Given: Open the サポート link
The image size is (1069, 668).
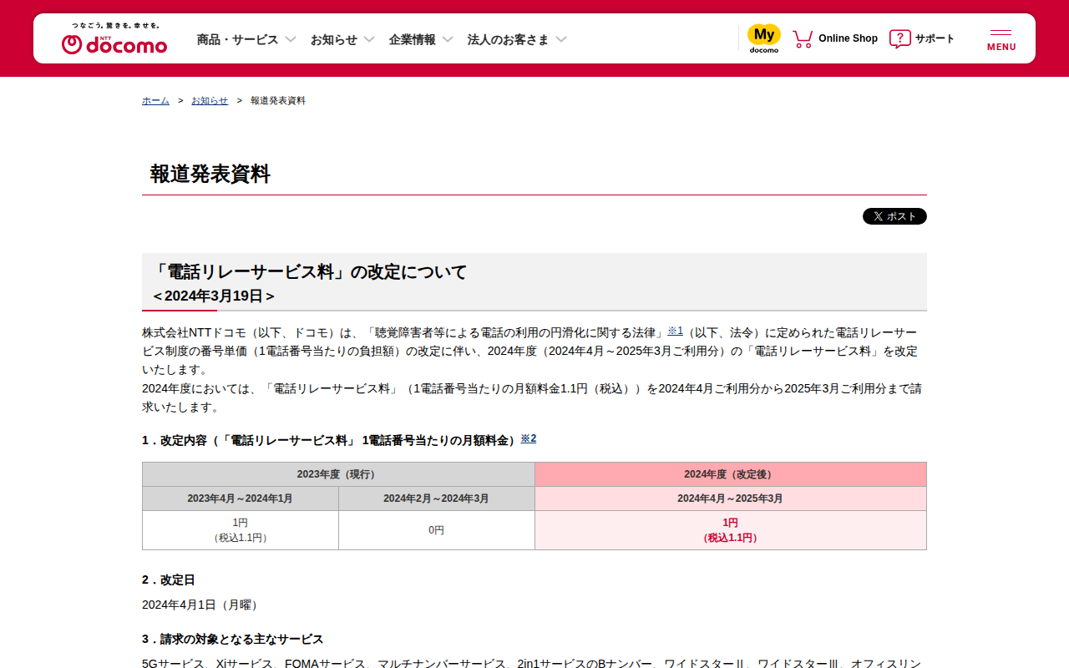Looking at the screenshot, I should click(x=935, y=38).
